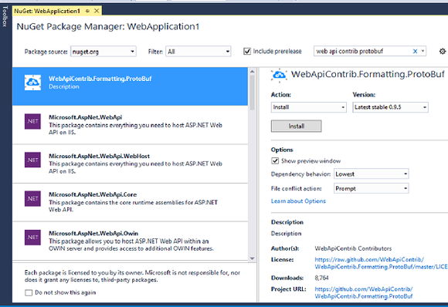Screen dimensions: 448x307
Task: Click the package list scrollbar thumb
Action: pos(252,93)
